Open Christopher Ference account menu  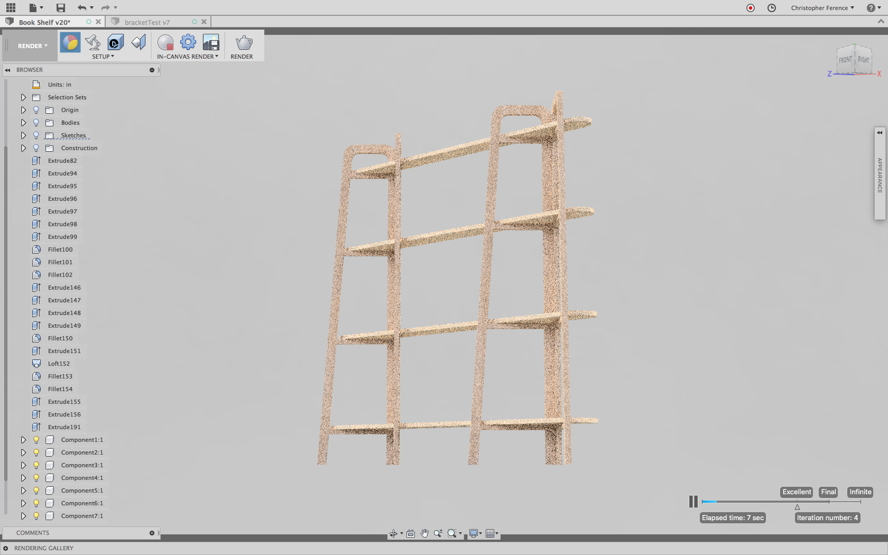tap(822, 8)
